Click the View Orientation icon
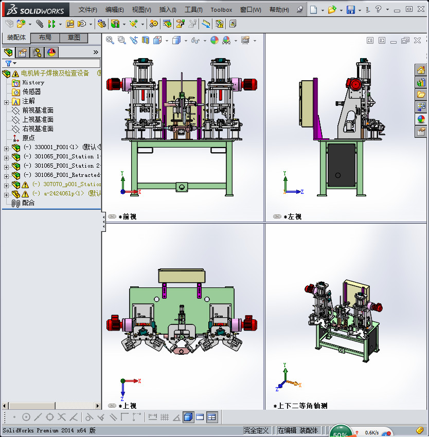This screenshot has height=437, width=429. click(x=157, y=41)
